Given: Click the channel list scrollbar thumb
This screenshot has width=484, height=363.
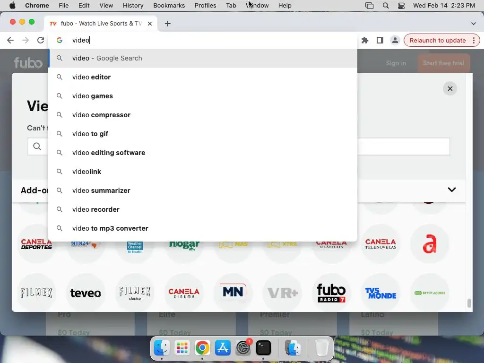Looking at the screenshot, I should pos(469,303).
